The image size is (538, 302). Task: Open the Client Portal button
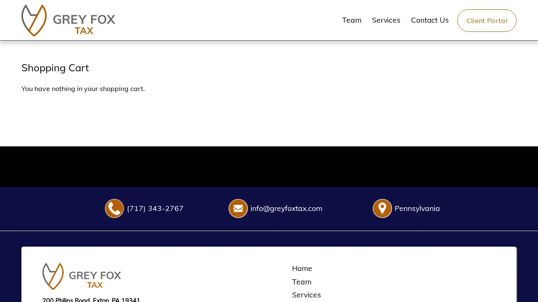click(x=487, y=21)
